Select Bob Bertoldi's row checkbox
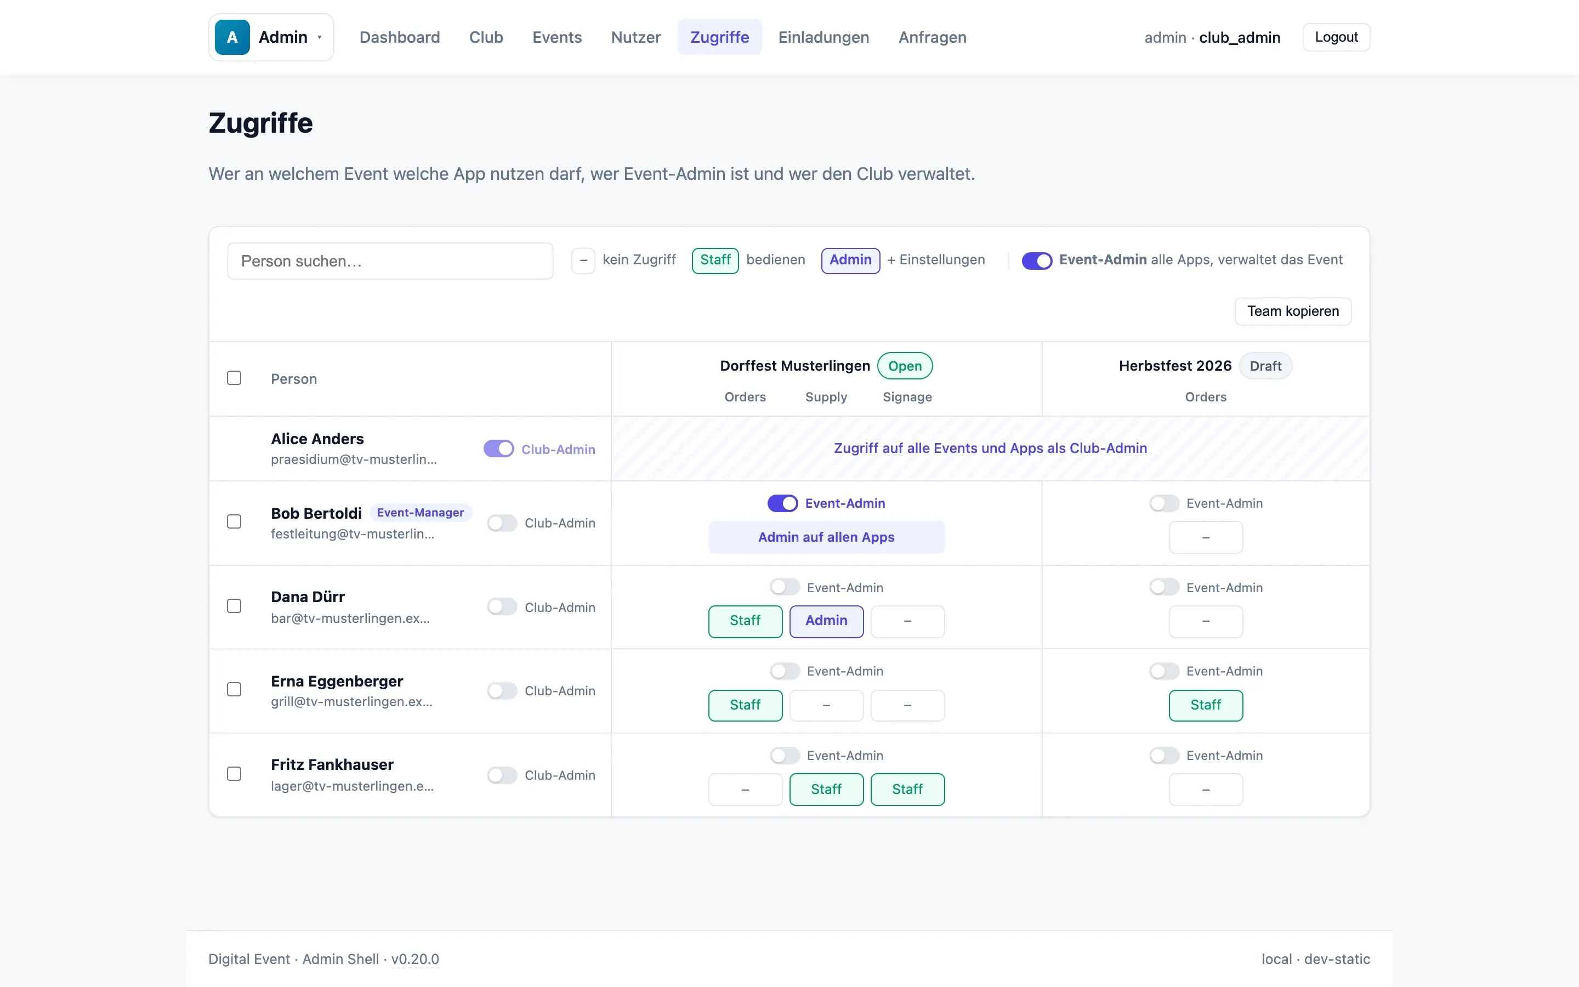Image resolution: width=1579 pixels, height=987 pixels. 234,521
